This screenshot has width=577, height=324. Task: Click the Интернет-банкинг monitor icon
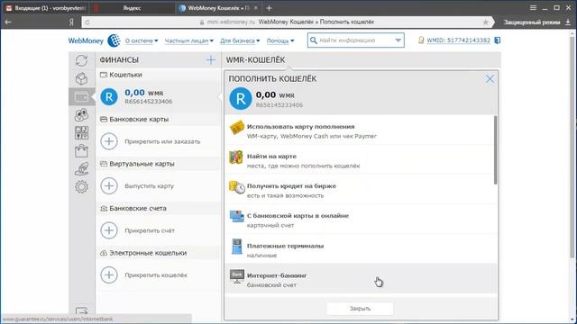[x=236, y=276]
